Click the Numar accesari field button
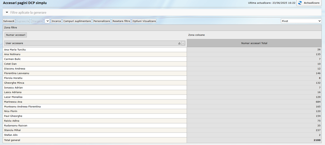Viewport: 325px width, 145px height. [x=16, y=35]
